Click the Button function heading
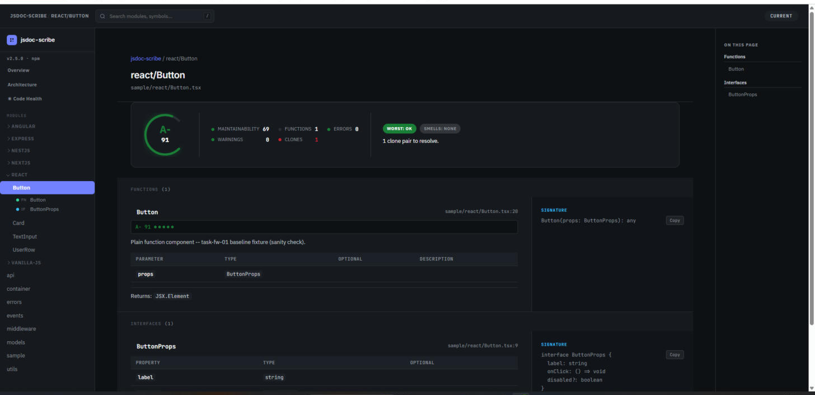The image size is (815, 395). 147,212
